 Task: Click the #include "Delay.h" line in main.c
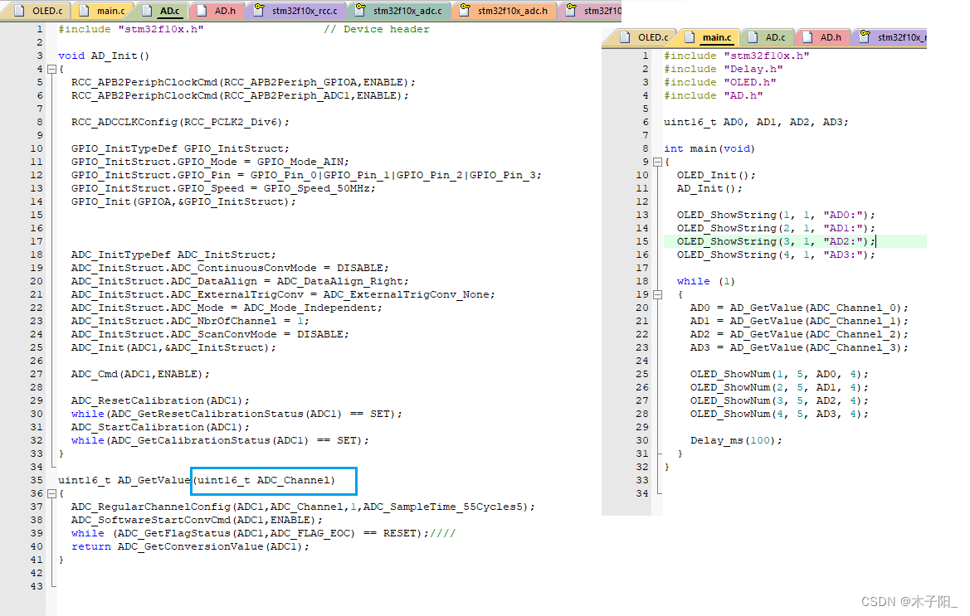click(724, 69)
